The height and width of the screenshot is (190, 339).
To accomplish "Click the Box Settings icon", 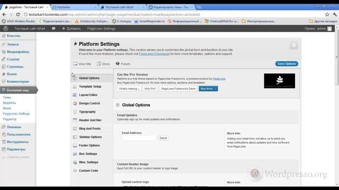I will tap(75, 154).
